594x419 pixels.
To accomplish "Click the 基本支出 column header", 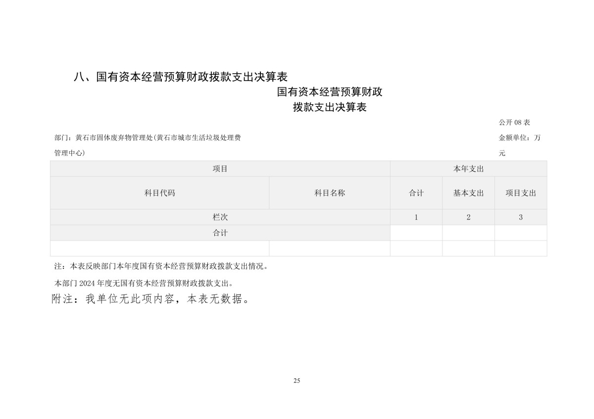I will (468, 193).
